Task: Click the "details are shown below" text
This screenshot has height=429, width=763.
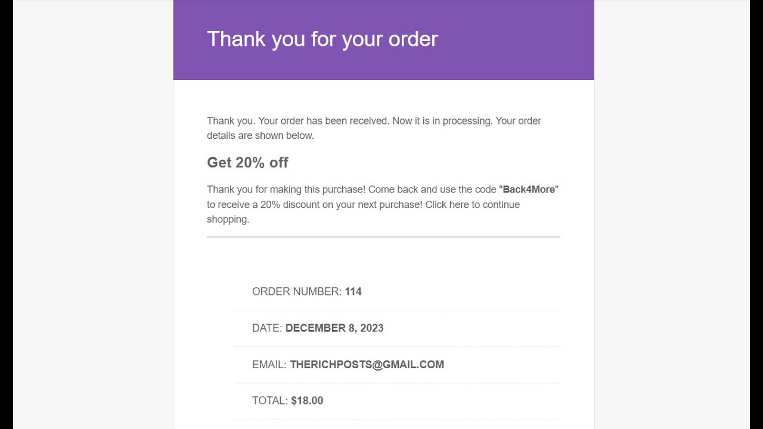Action: coord(260,135)
